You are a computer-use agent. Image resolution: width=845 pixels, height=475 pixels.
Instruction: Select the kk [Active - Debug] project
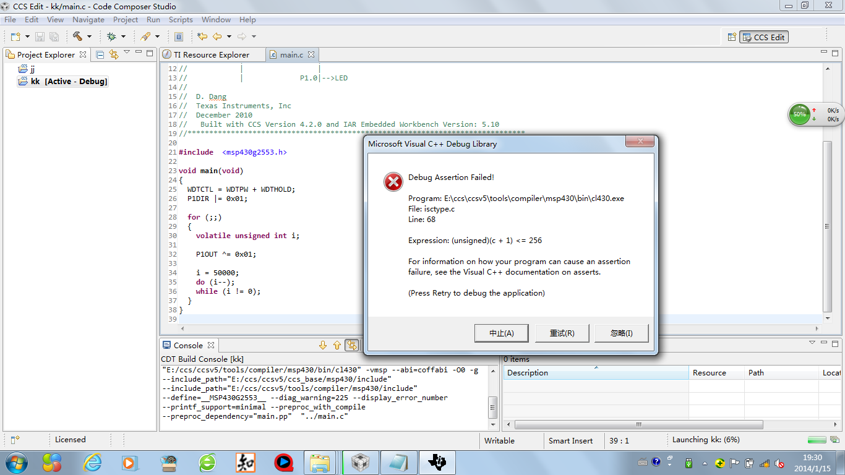click(63, 81)
